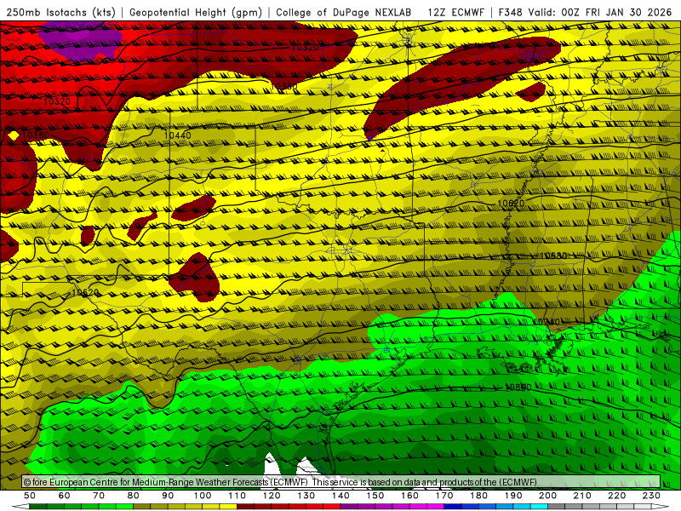Image resolution: width=681 pixels, height=511 pixels.
Task: Click legend scale value 120
Action: [272, 496]
